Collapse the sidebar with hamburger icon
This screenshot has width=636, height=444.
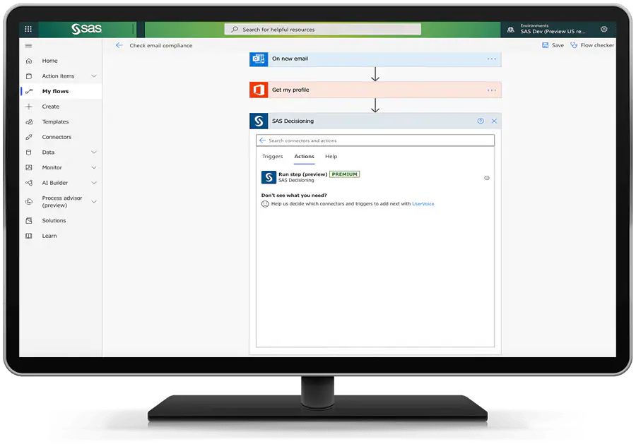[28, 45]
